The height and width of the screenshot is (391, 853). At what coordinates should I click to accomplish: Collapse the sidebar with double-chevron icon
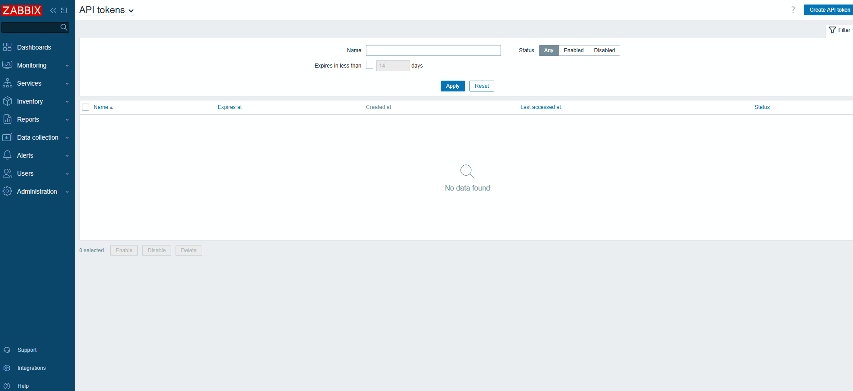[x=53, y=10]
